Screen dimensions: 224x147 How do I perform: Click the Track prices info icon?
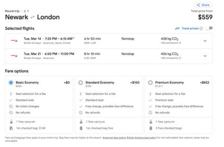(x=201, y=29)
